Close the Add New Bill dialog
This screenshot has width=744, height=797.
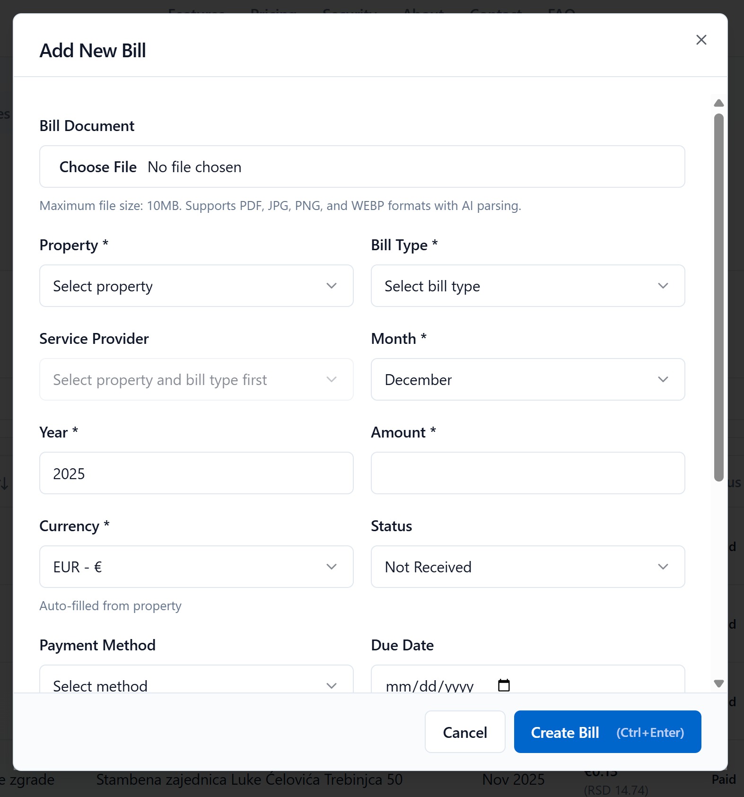pos(701,40)
